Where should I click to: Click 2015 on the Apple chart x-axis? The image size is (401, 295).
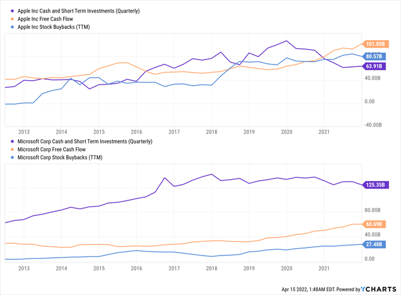99,132
